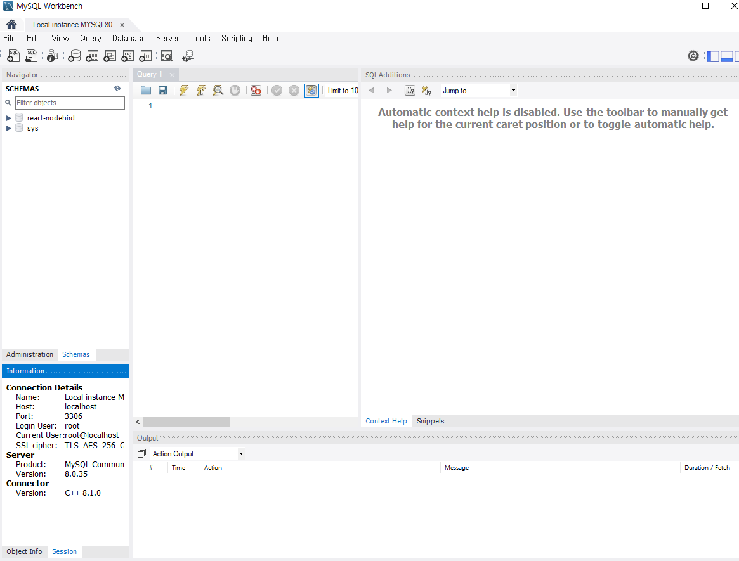Open the object inspector icon
This screenshot has height=561, width=739.
click(52, 56)
